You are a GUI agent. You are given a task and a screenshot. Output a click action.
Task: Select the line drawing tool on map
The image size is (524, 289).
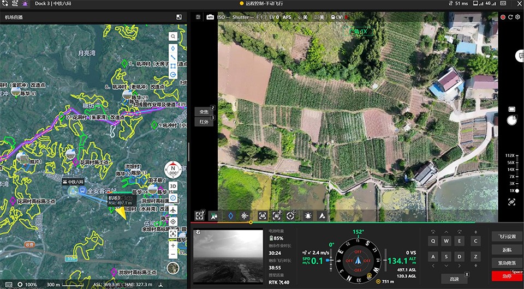tap(173, 57)
